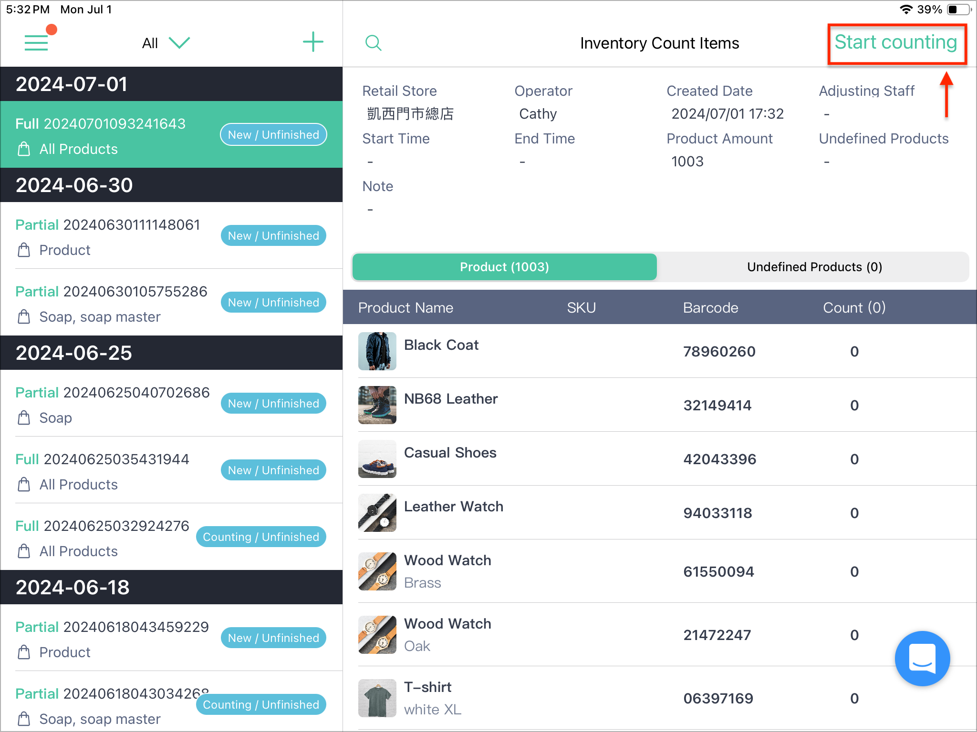The image size is (977, 732).
Task: Click bag icon in count 20240625035431944
Action: [x=23, y=485]
